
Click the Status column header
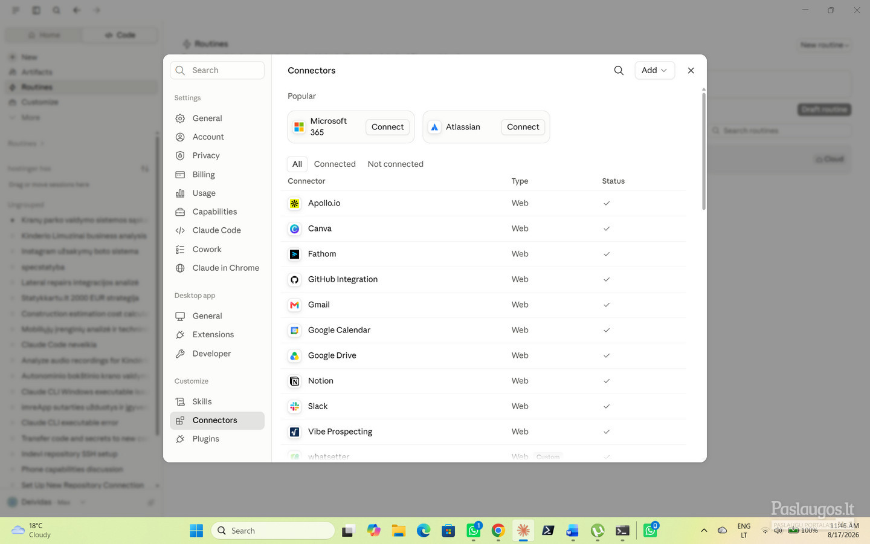(x=613, y=181)
